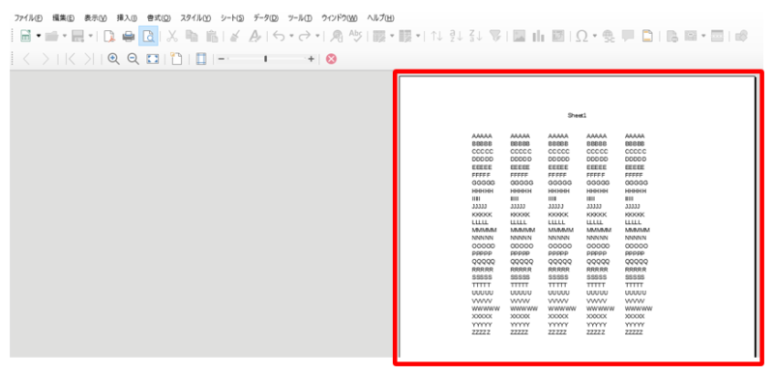774x376 pixels.
Task: Click the Column insert icon
Action: [404, 36]
